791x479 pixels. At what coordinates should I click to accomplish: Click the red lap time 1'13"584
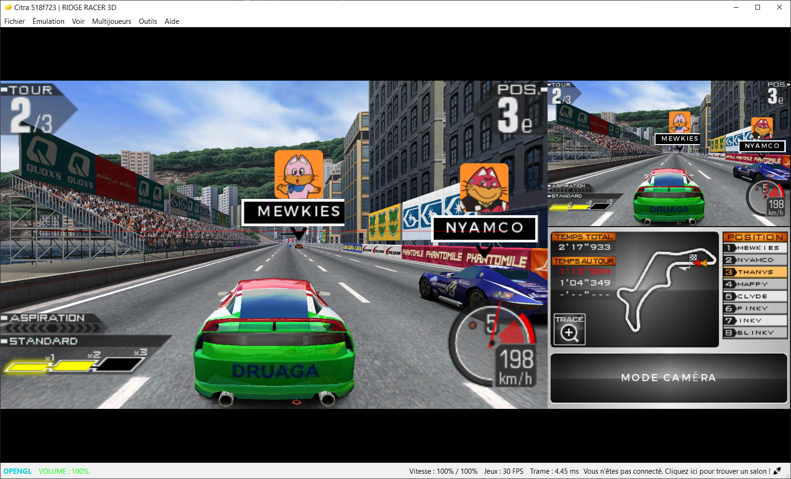click(x=585, y=271)
